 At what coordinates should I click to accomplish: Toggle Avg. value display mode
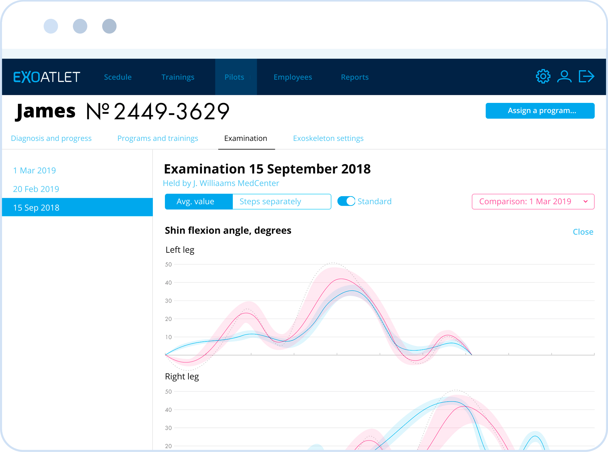coord(196,201)
